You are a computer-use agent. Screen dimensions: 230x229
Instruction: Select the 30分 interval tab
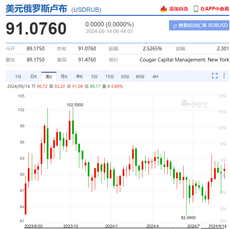pos(125,76)
